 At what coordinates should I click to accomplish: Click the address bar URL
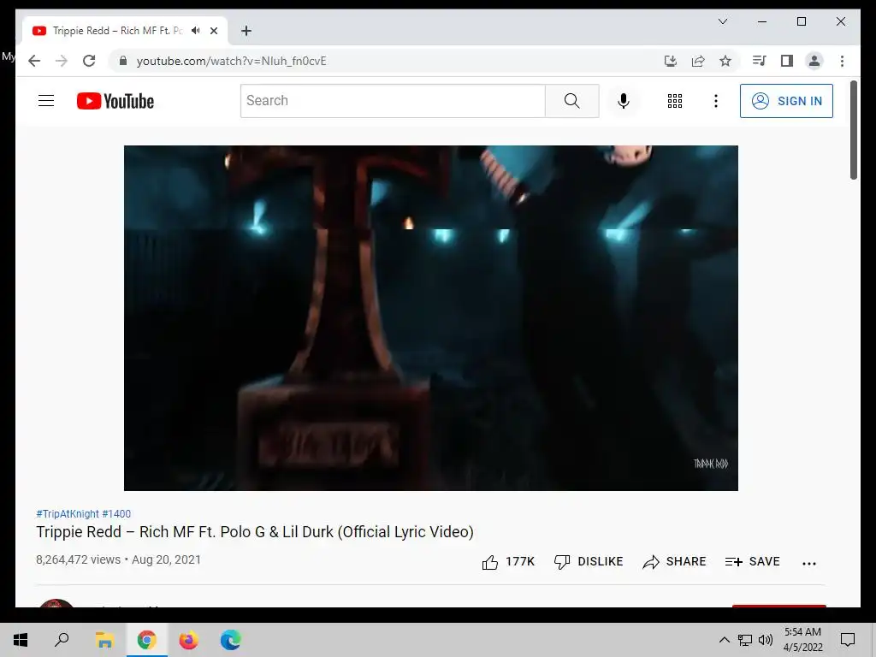click(x=231, y=61)
